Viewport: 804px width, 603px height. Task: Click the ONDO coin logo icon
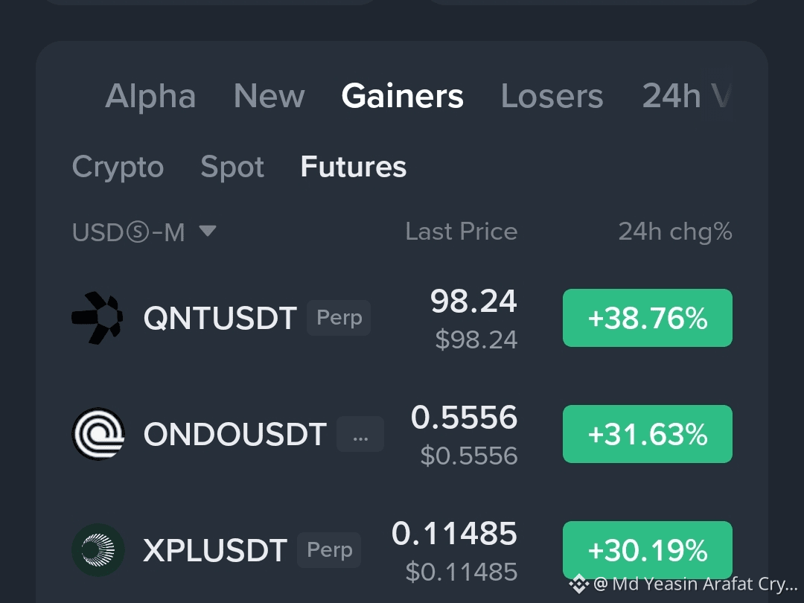[x=98, y=434]
